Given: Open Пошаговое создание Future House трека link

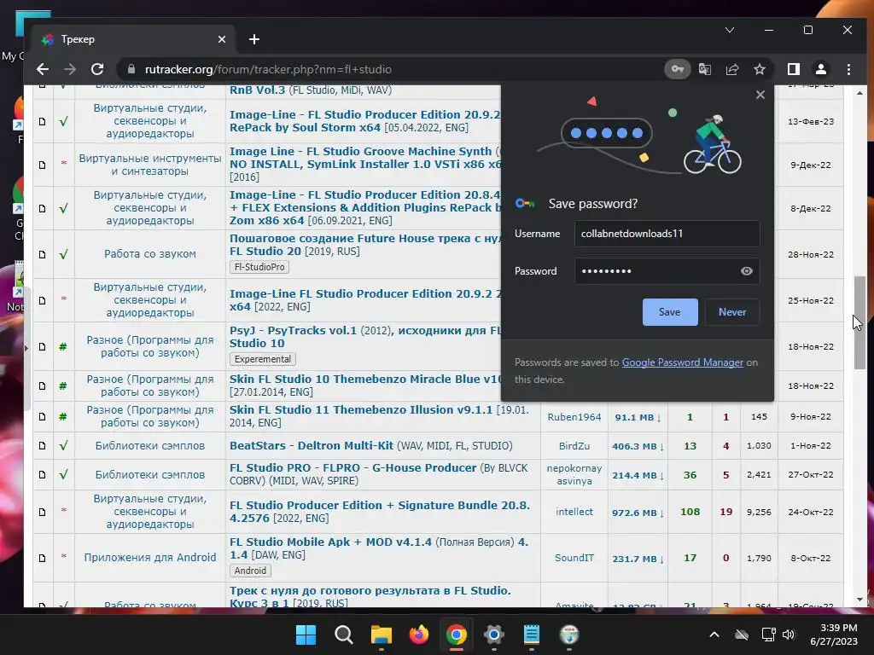Looking at the screenshot, I should [365, 245].
